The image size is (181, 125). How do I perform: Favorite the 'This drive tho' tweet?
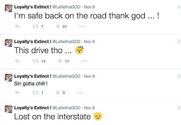[x=60, y=61]
